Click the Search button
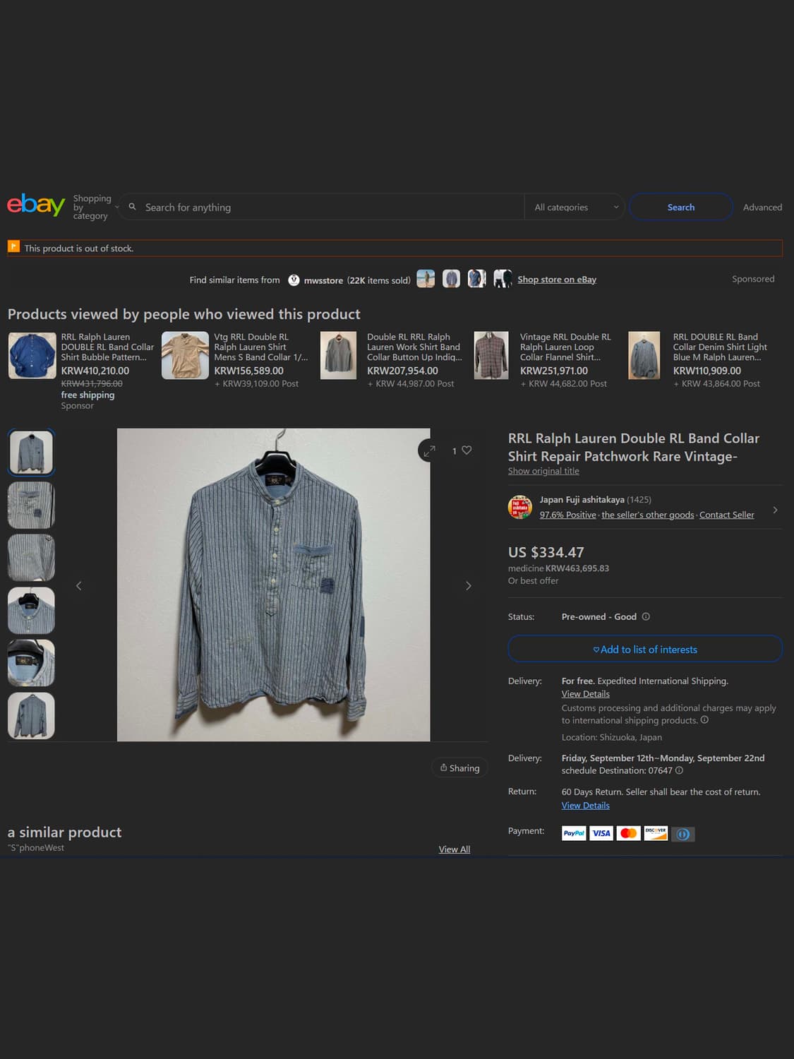Viewport: 794px width, 1059px height. coord(680,207)
